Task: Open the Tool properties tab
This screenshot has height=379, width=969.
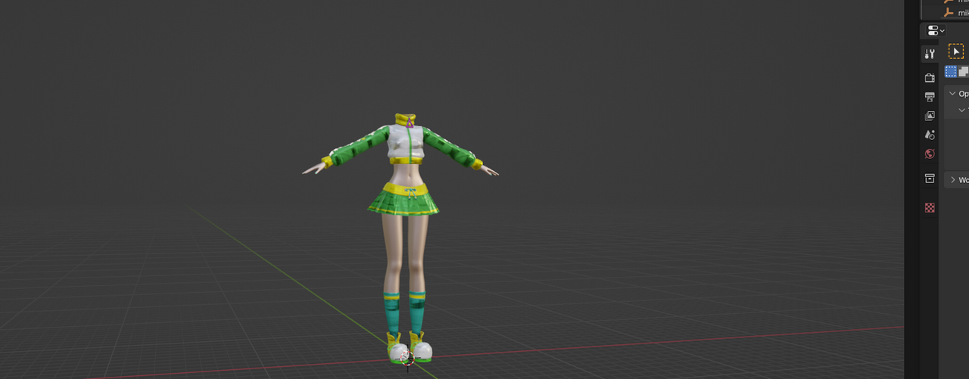Action: (x=930, y=54)
